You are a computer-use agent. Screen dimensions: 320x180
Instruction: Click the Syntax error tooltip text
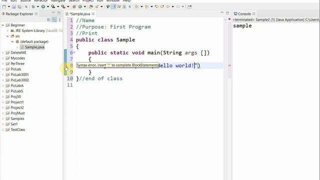click(x=117, y=65)
